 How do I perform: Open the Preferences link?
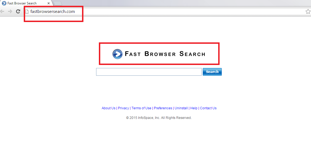[x=163, y=108]
